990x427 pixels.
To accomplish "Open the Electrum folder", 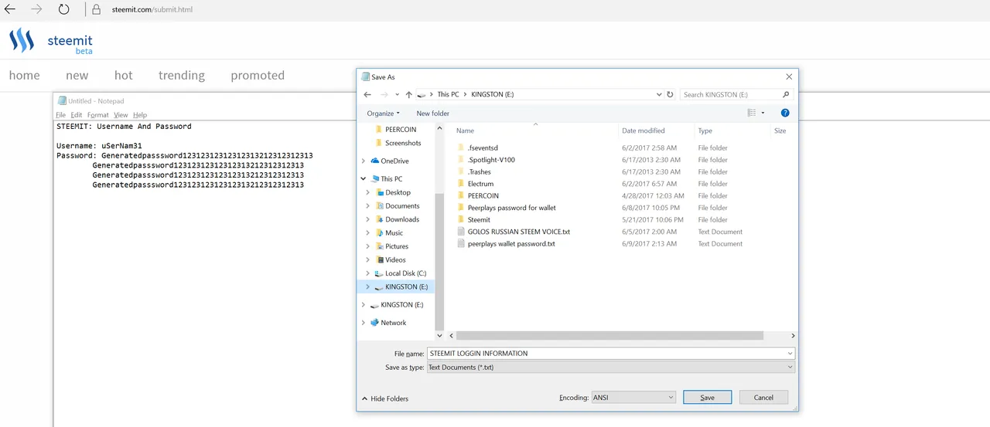I will (x=480, y=184).
